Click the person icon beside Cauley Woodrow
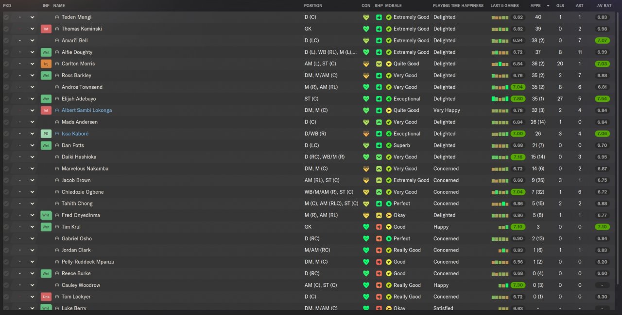This screenshot has width=622, height=315. click(57, 285)
